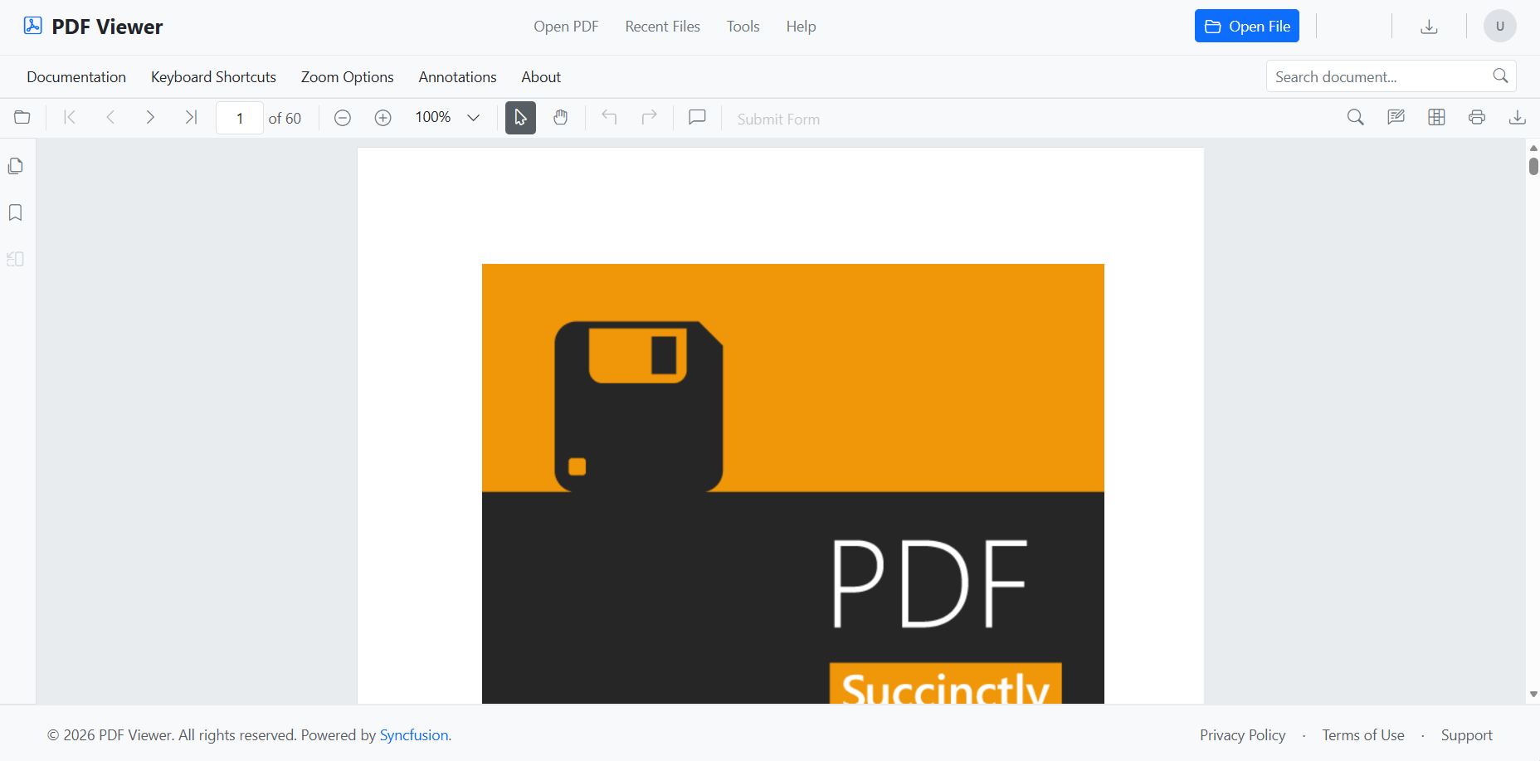Click the Submit Form button
This screenshot has height=761, width=1540.
pyautogui.click(x=778, y=119)
